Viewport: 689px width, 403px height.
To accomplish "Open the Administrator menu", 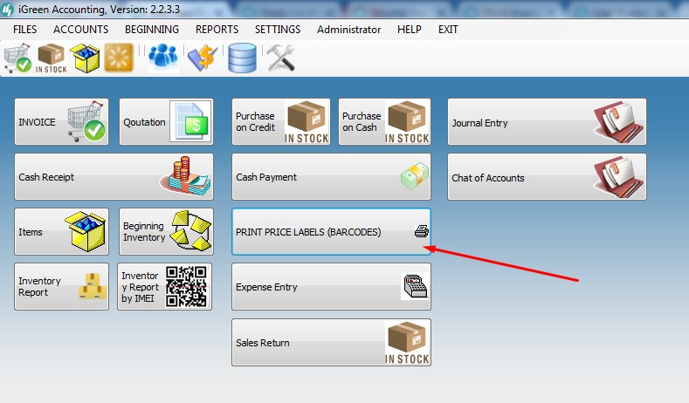I will (x=349, y=30).
